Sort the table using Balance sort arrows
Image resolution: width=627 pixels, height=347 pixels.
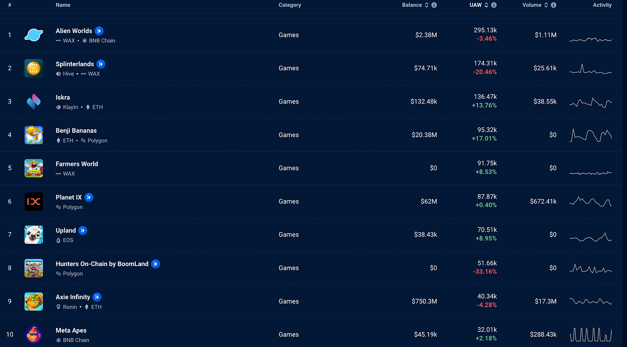427,5
